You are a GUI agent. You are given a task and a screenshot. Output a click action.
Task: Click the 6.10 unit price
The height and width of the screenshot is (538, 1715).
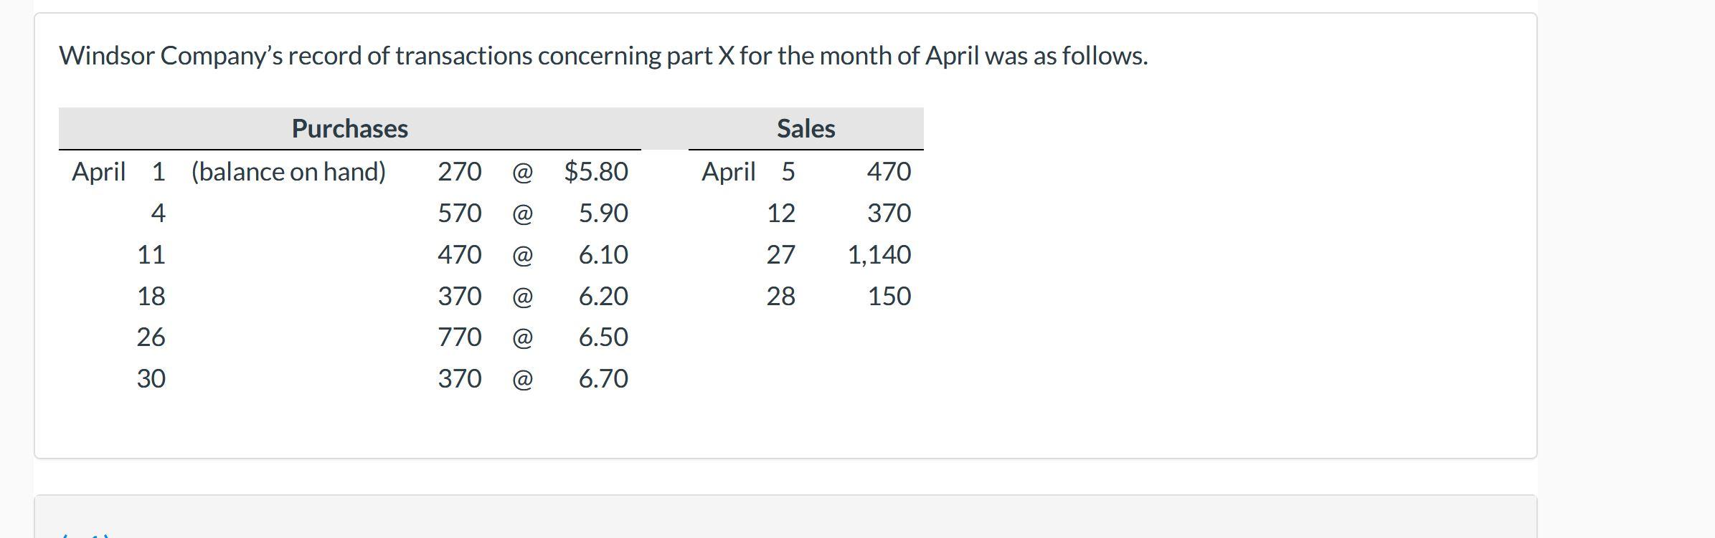(x=603, y=255)
